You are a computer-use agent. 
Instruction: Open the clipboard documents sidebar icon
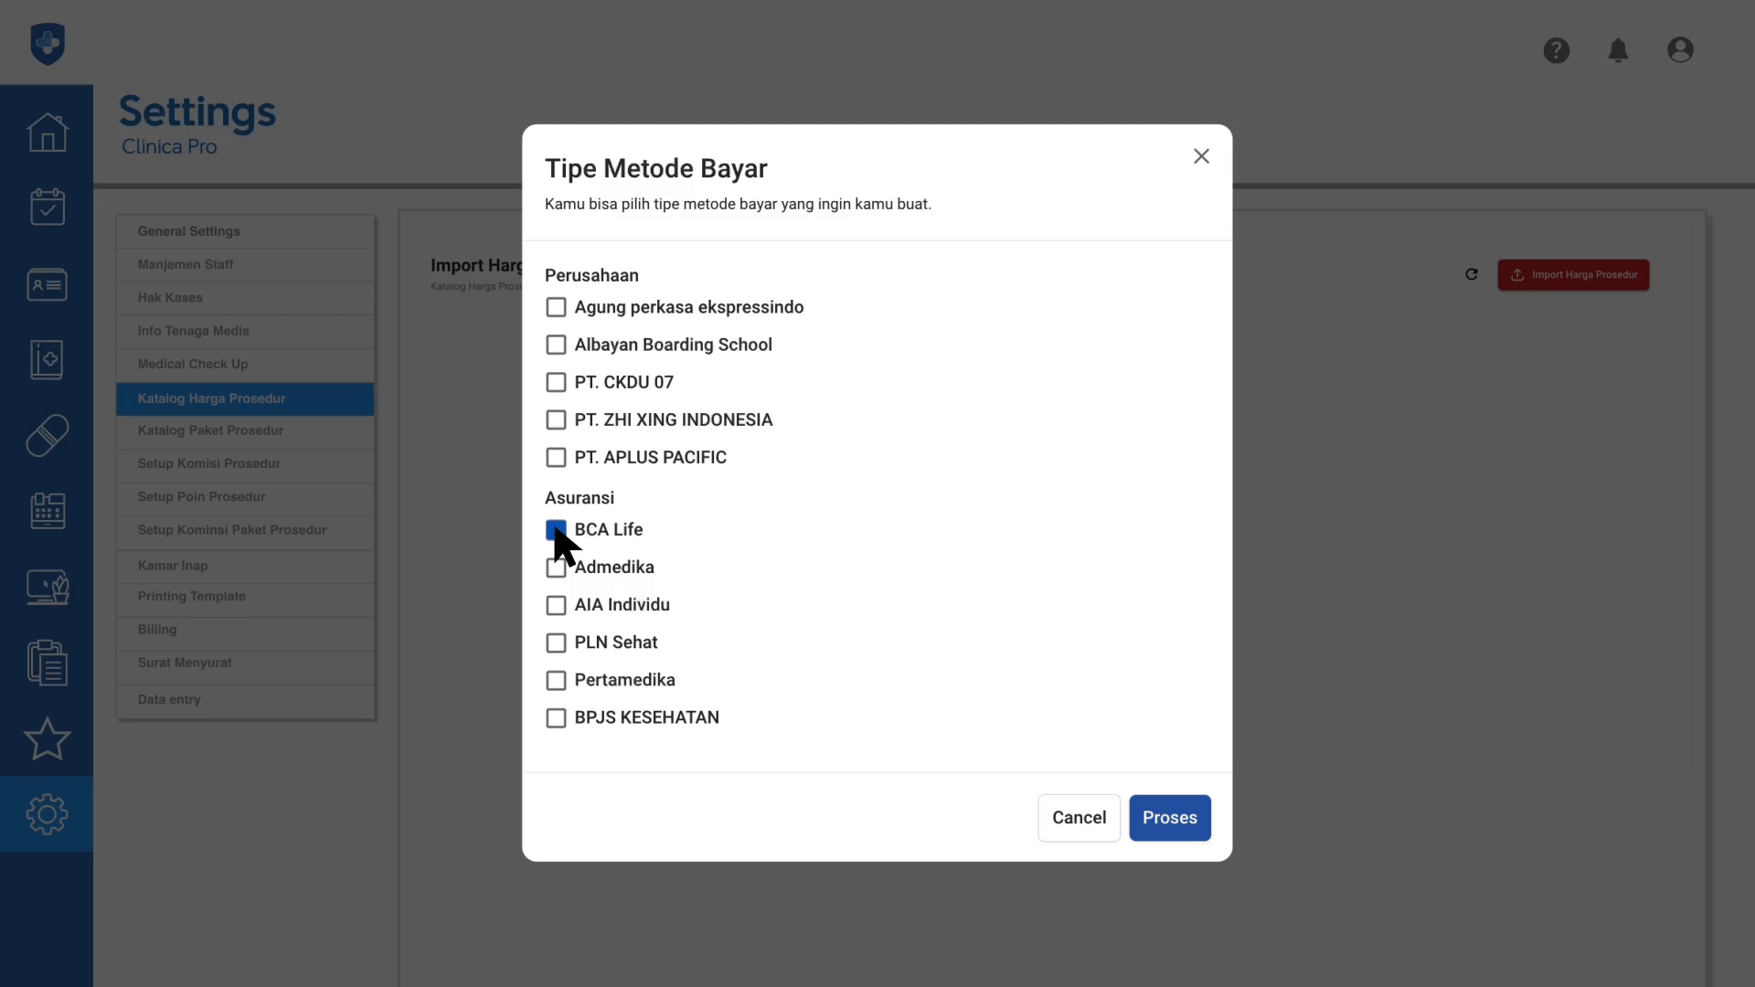point(47,663)
